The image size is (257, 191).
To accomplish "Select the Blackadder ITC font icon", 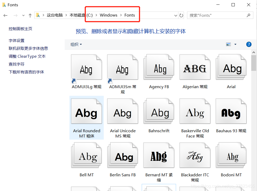I will point(195,155).
